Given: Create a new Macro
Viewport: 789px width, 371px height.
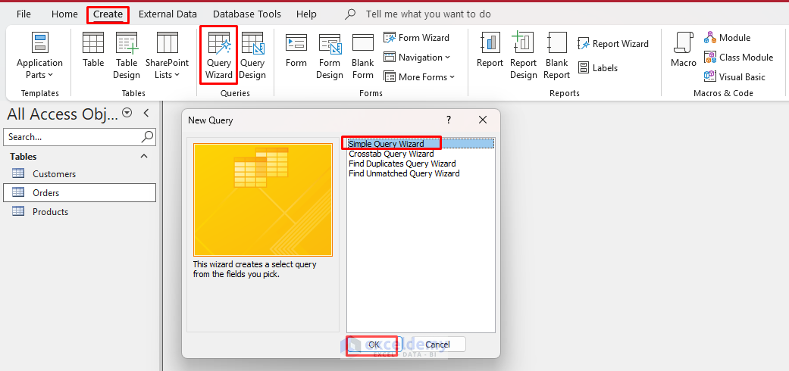Looking at the screenshot, I should tap(684, 50).
